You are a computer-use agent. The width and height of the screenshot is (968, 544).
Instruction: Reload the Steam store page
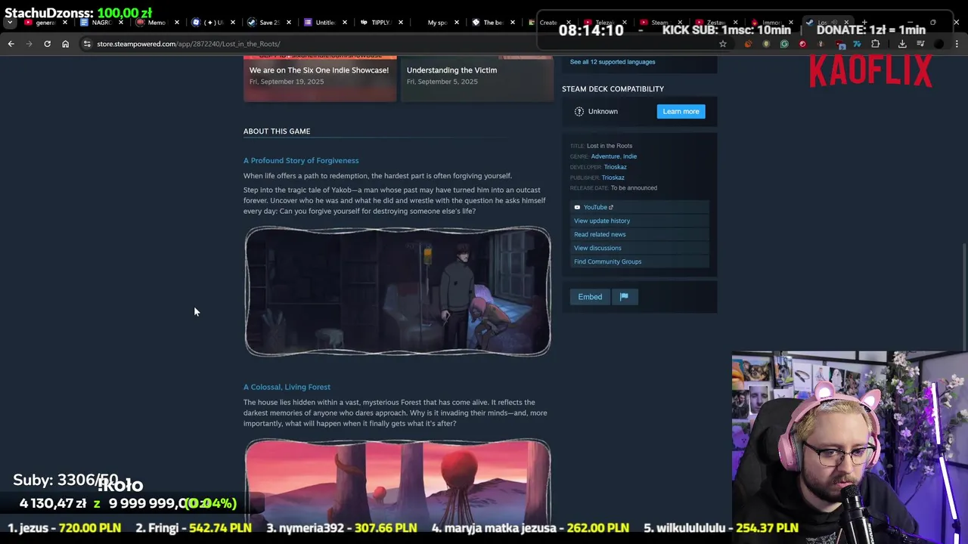[x=47, y=44]
